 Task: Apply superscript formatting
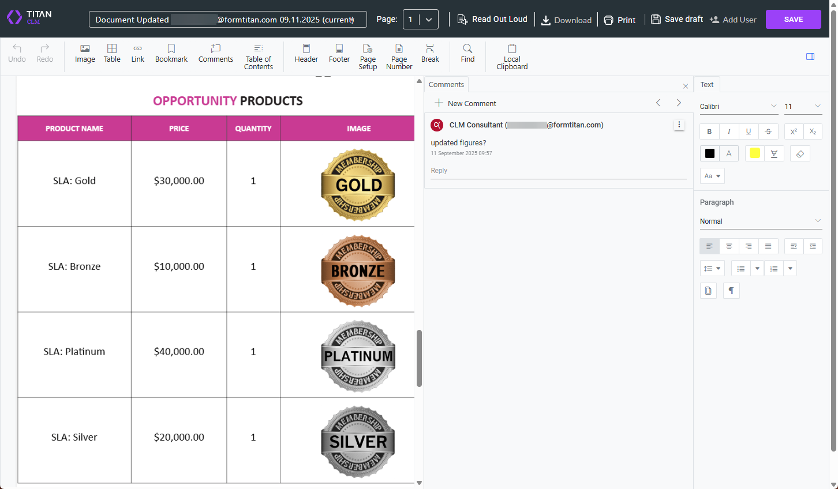tap(793, 131)
